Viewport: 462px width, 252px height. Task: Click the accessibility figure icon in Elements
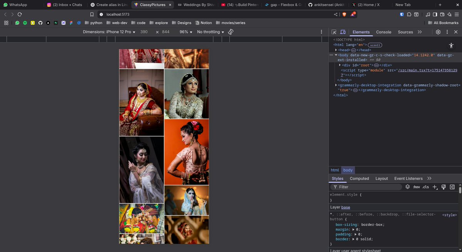(x=451, y=45)
